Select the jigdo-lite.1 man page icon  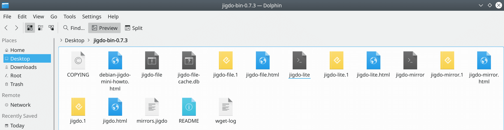pos(337,60)
